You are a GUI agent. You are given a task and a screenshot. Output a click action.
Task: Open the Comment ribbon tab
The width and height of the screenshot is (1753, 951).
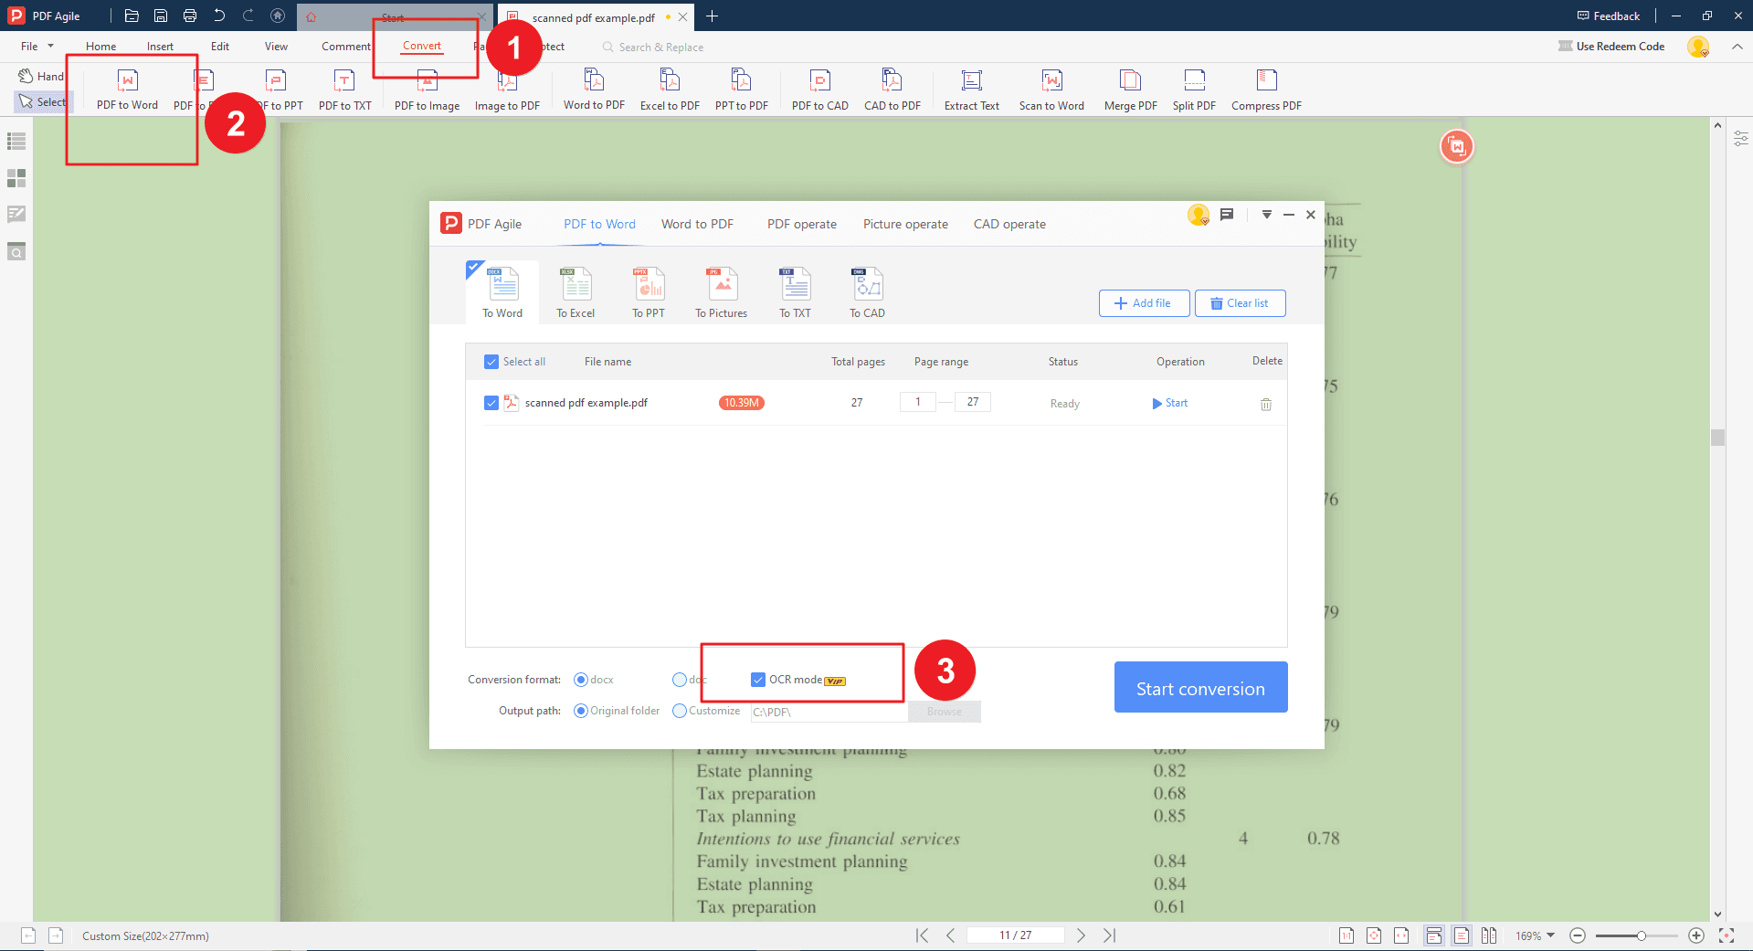pyautogui.click(x=345, y=47)
